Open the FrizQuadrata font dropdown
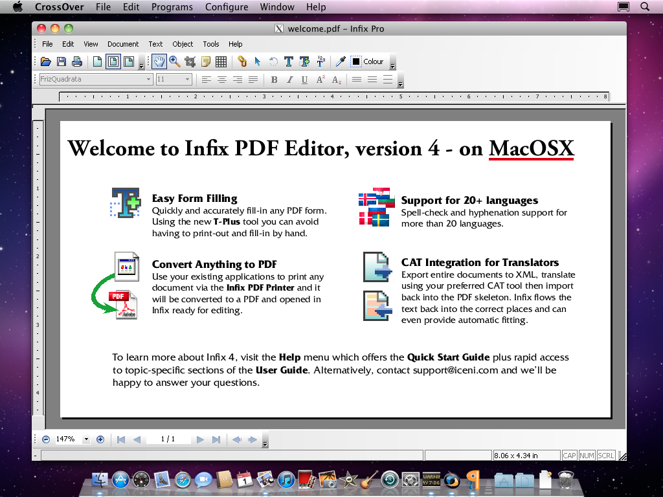This screenshot has width=663, height=497. coord(148,79)
